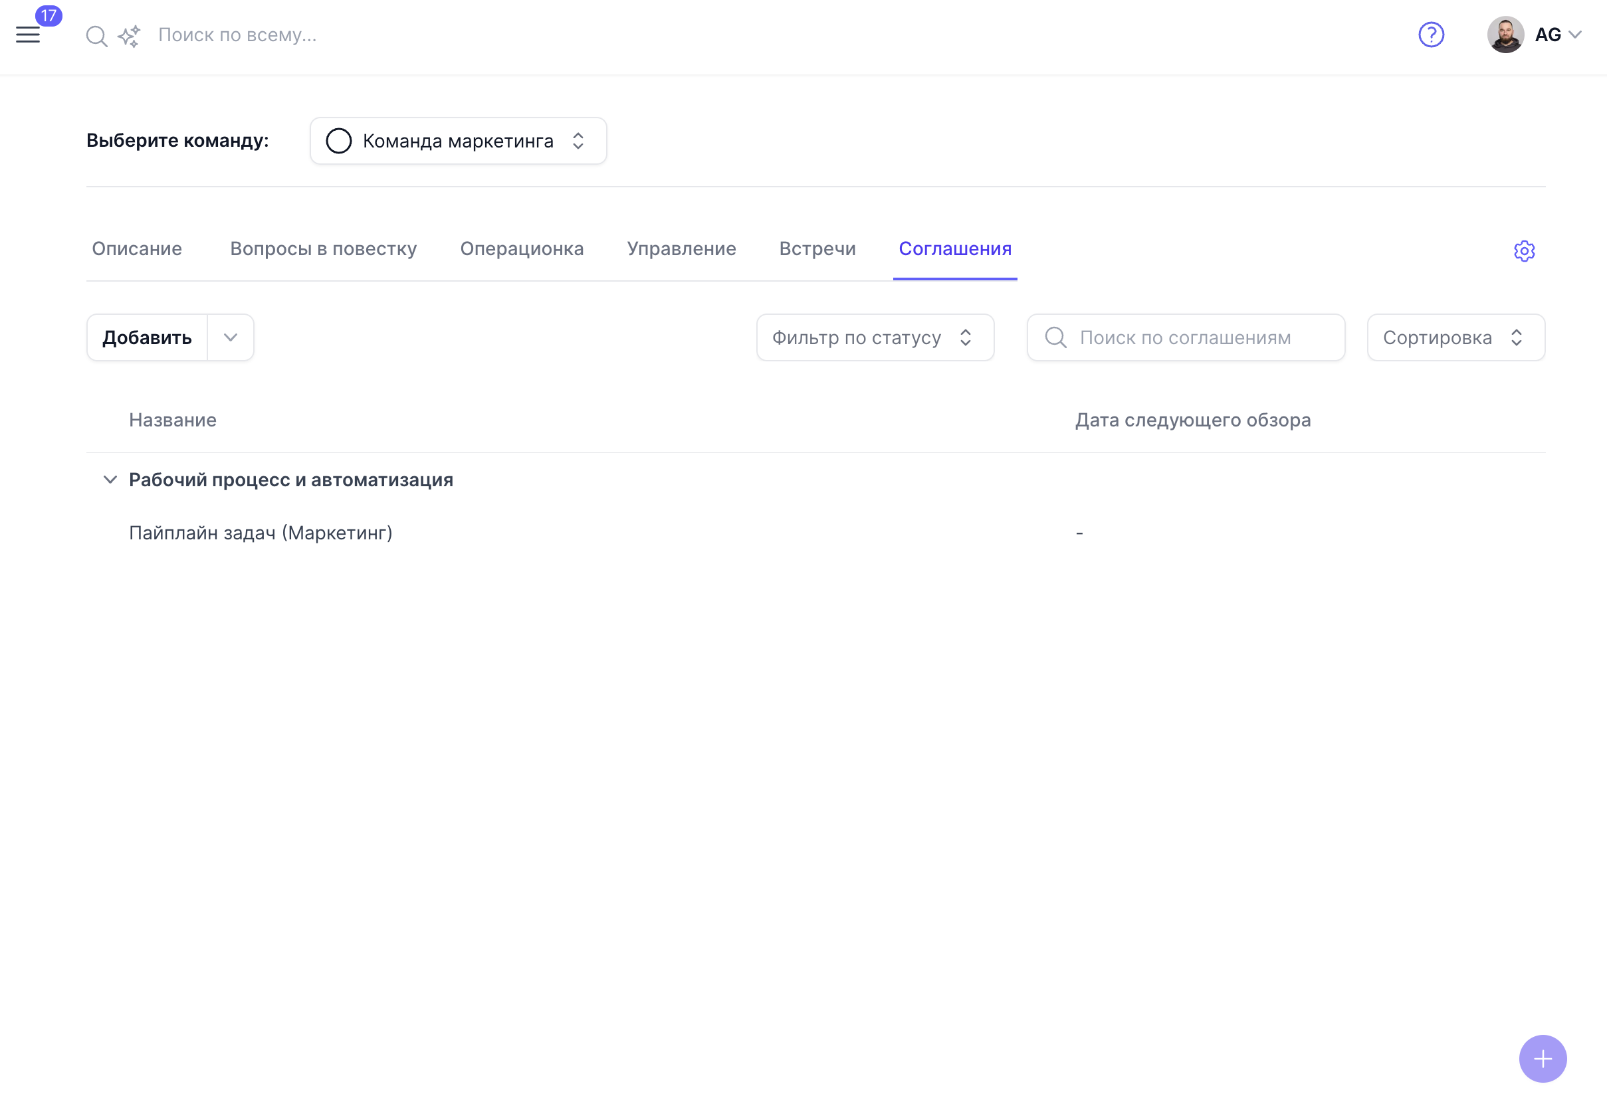
Task: Click the 'Добавить' button
Action: pos(147,337)
